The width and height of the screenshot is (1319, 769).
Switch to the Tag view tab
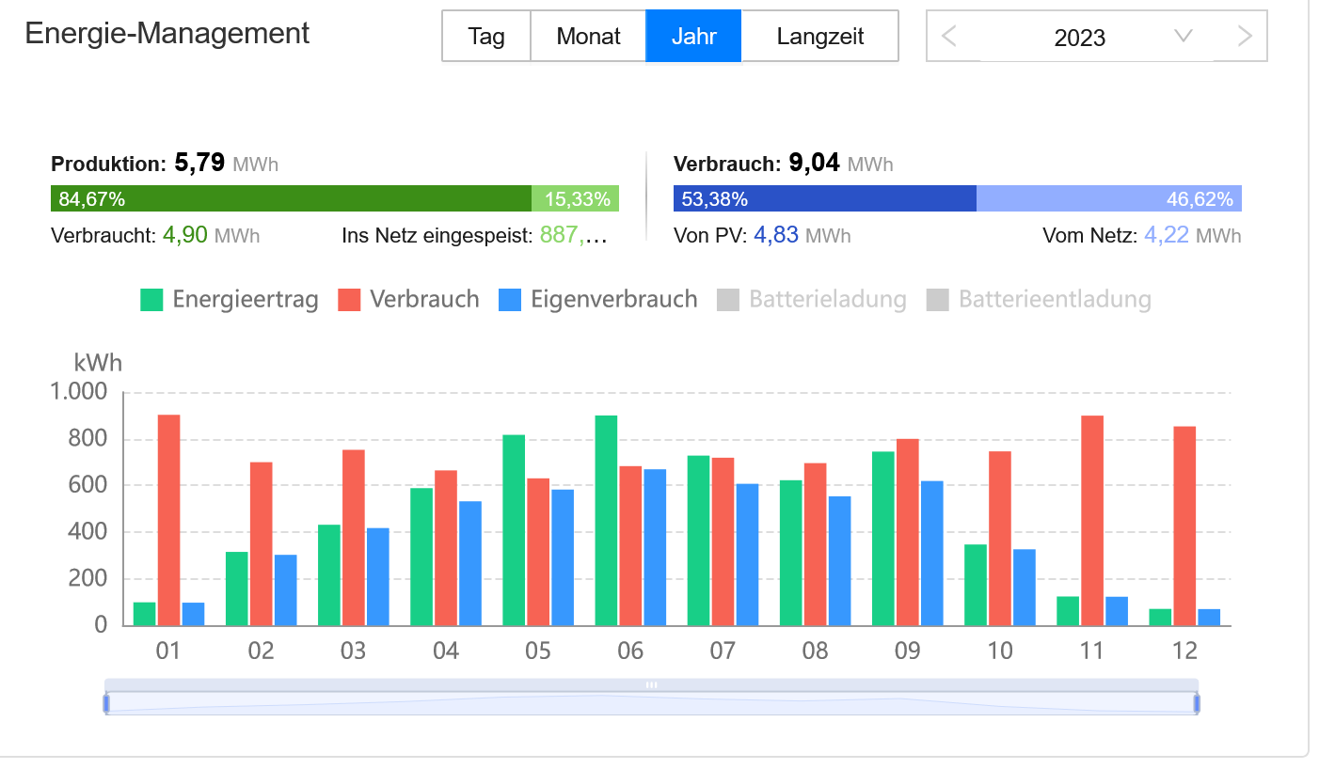coord(486,37)
